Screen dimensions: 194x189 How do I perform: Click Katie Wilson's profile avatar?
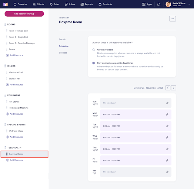click(x=168, y=4)
